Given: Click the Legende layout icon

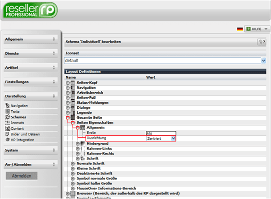Looking at the screenshot, I should pyautogui.click(x=73, y=113).
